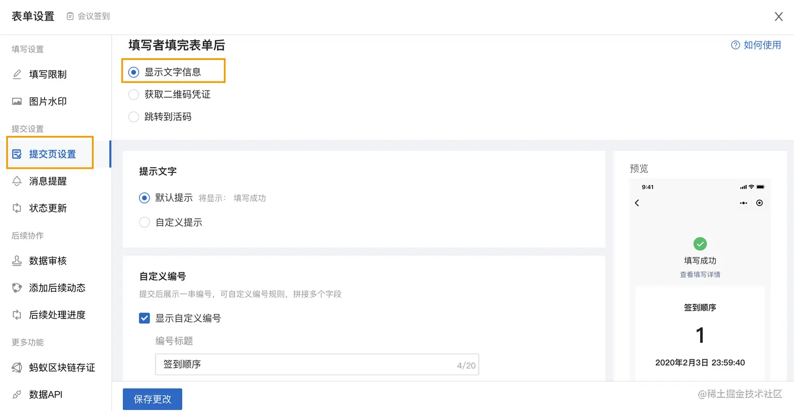Click the refresh icon beside 状态更新
The width and height of the screenshot is (794, 411).
(17, 208)
